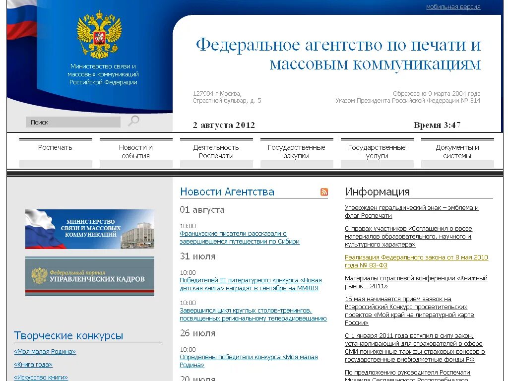Open the Federal Portal of Managerial Cadres banner
Image resolution: width=508 pixels, height=381 pixels.
[90, 276]
